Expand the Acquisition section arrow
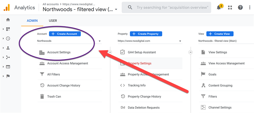This screenshot has height=113, width=254. 3,57
